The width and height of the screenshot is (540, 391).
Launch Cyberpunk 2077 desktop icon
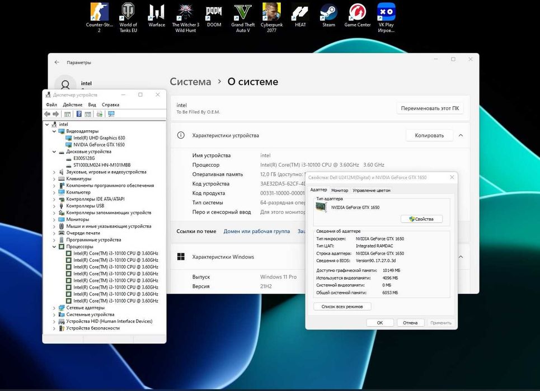click(271, 18)
